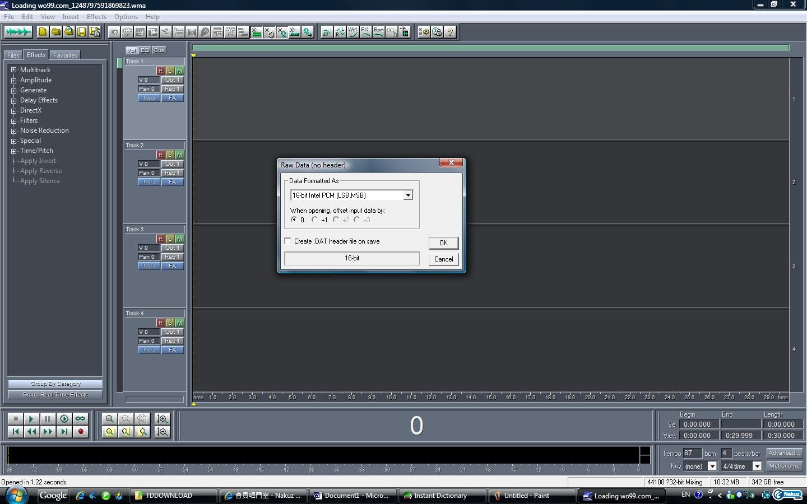
Task: Open the Key dropdown showing (none)
Action: [x=712, y=466]
